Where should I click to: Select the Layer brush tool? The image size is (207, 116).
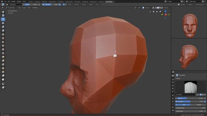pyautogui.click(x=3, y=23)
